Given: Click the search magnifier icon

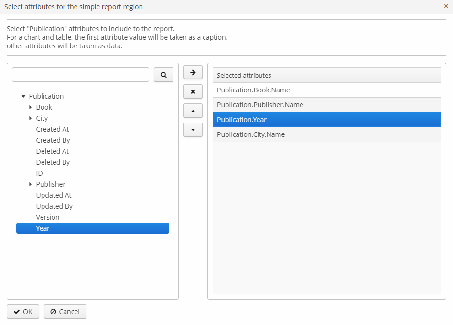Looking at the screenshot, I should coord(163,75).
